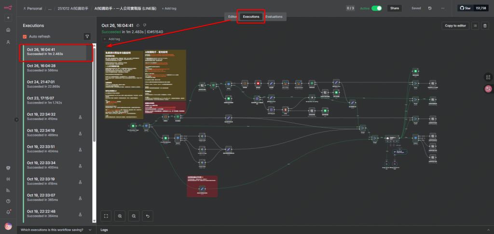Delete this execution with the trash icon
The image size is (494, 234).
pos(485,26)
